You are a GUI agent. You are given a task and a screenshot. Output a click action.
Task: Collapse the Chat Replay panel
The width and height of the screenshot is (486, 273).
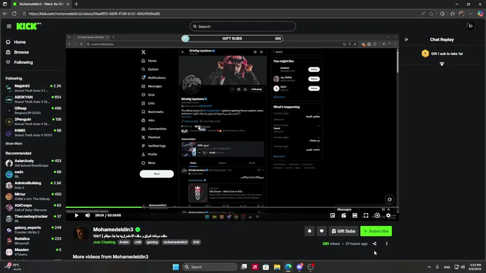(406, 39)
